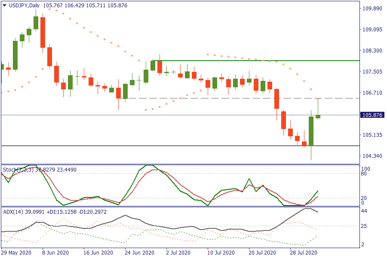Screen dimensions: 387x258
Task: Select the tall red candle near 8 Jun
Action: (x=43, y=32)
